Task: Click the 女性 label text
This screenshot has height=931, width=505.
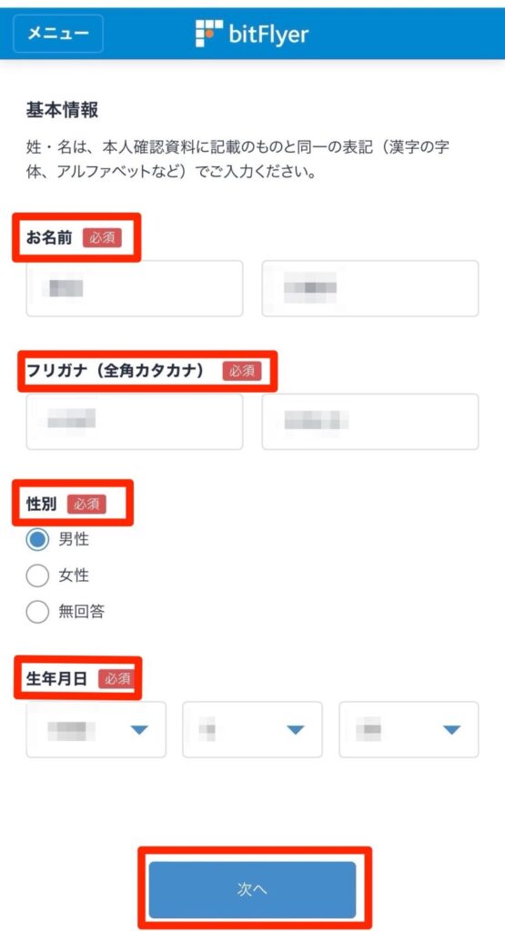Action: (74, 576)
